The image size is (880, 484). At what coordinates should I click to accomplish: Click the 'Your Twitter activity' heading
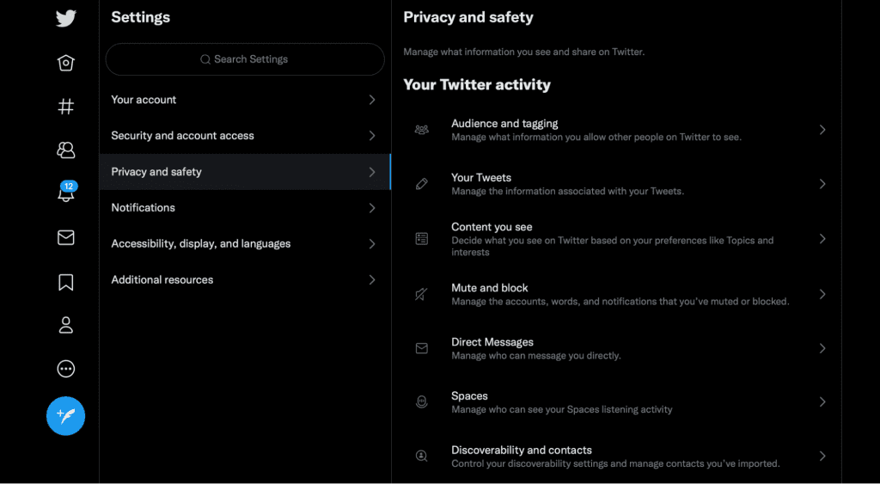[477, 85]
